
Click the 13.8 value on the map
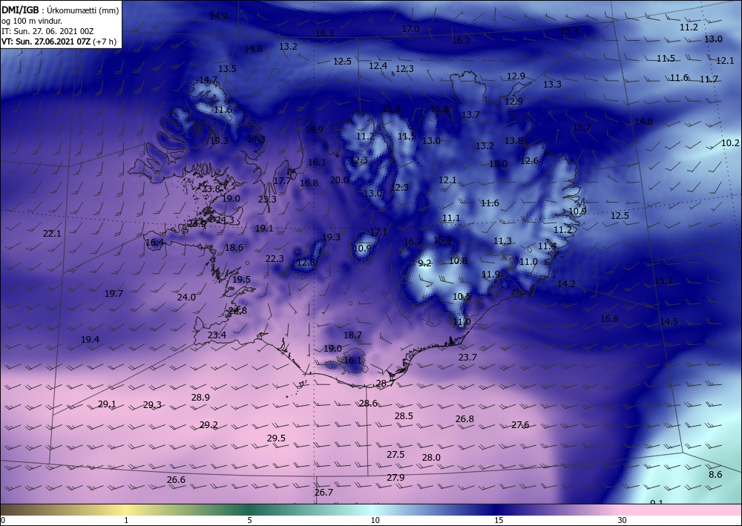(x=513, y=140)
